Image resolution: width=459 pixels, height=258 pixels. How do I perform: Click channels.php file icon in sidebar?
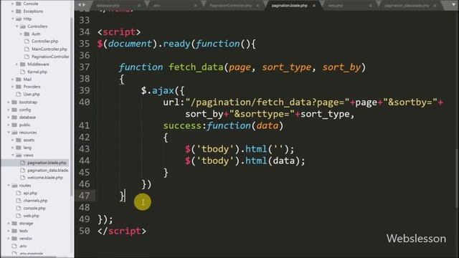pyautogui.click(x=19, y=201)
